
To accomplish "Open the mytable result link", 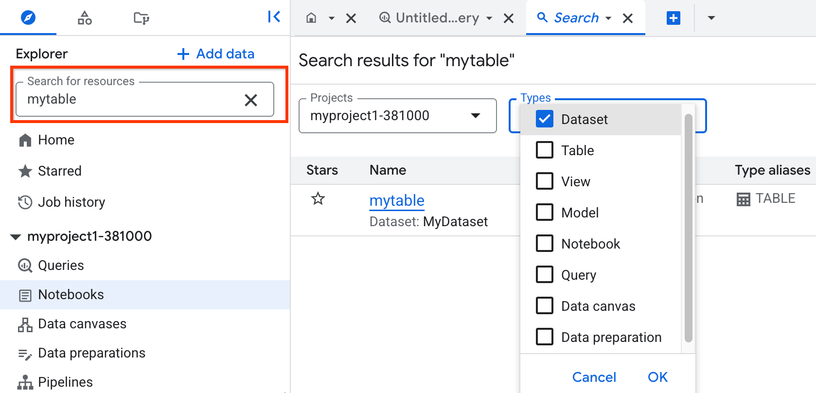I will click(x=397, y=200).
